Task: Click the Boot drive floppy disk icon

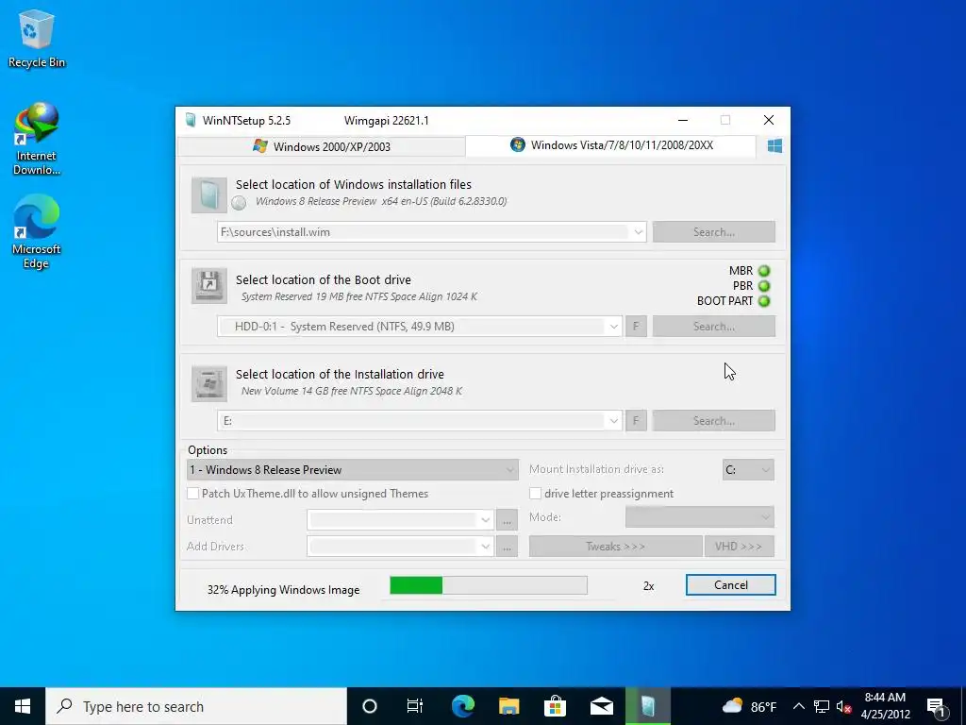Action: click(208, 285)
